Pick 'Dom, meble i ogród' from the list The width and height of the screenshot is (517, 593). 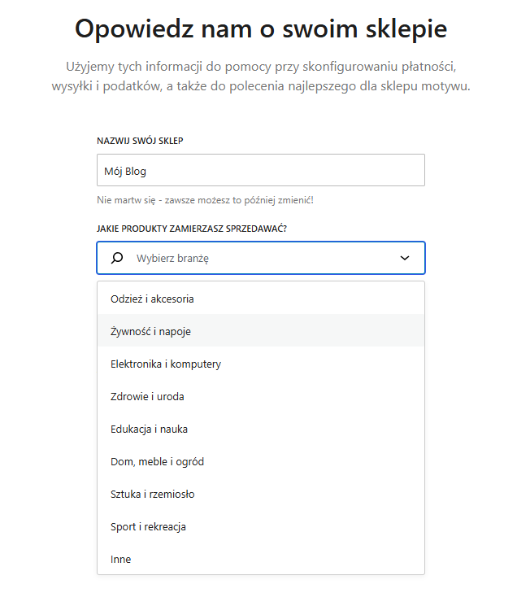point(157,461)
